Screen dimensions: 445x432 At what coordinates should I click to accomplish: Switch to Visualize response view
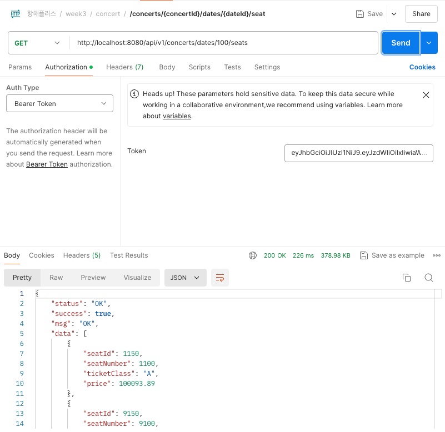click(x=137, y=278)
